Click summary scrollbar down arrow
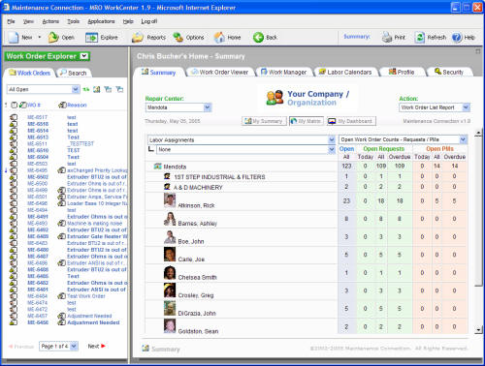 (478, 330)
